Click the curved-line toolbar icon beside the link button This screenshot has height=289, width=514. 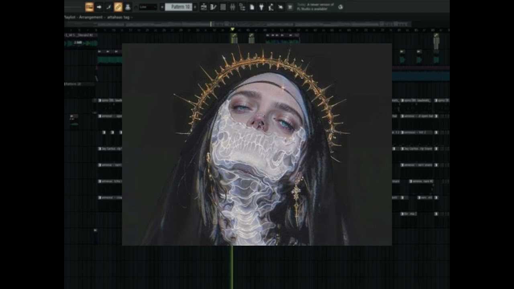108,7
